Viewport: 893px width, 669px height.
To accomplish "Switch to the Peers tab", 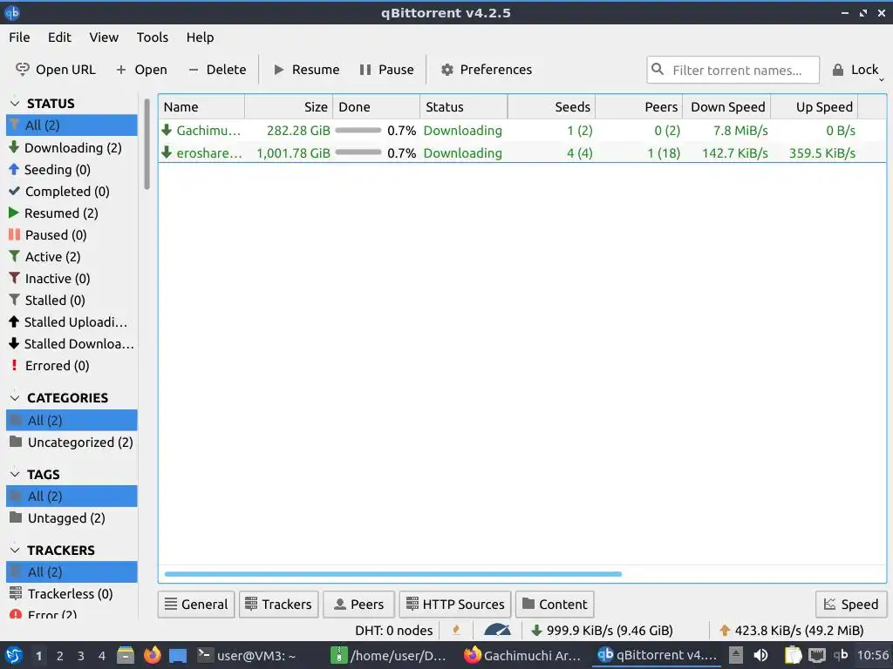I will click(x=358, y=605).
